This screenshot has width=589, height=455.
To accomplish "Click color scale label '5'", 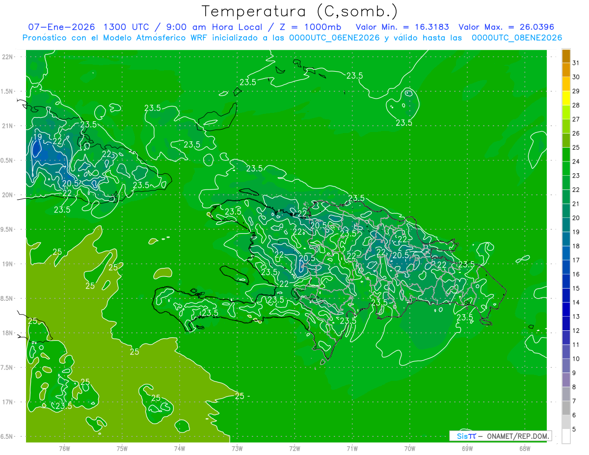I will tap(574, 429).
